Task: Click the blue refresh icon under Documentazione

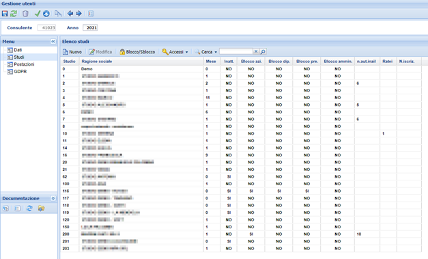Action: click(x=29, y=208)
